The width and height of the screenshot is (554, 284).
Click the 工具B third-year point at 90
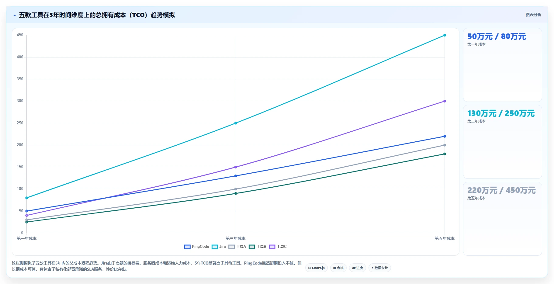click(236, 194)
